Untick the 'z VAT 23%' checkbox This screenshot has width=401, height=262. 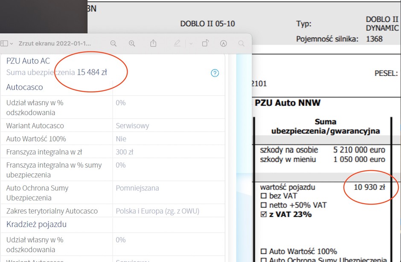click(264, 214)
